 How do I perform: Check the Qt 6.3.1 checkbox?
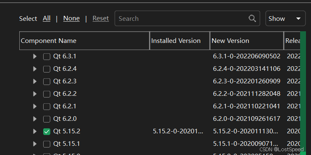tap(47, 57)
